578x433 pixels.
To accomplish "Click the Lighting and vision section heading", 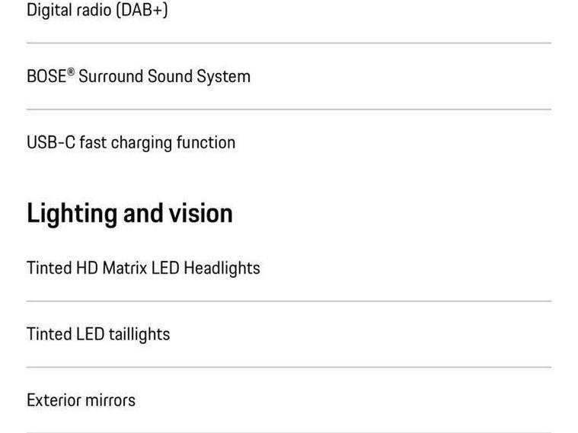I will [x=129, y=213].
